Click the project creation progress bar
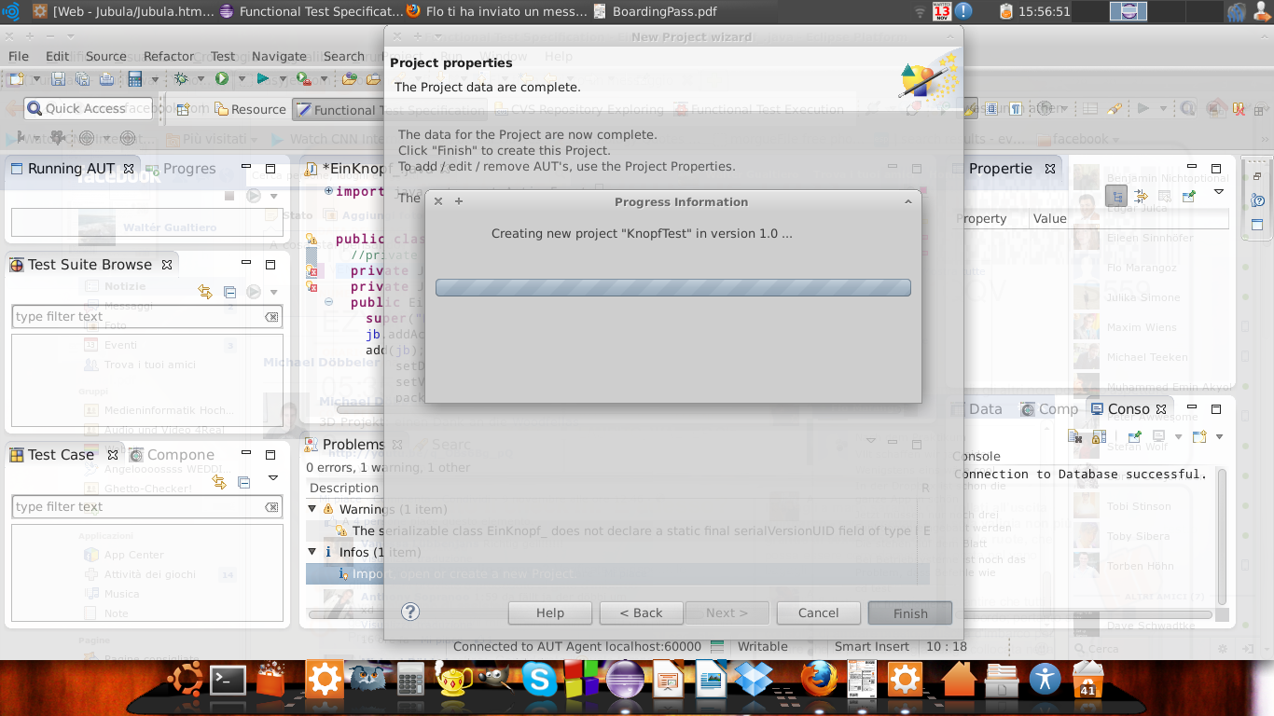This screenshot has height=716, width=1274. [673, 287]
